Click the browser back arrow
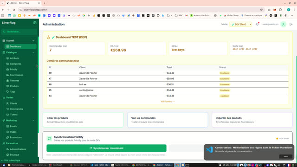The height and width of the screenshot is (167, 297). coord(3,10)
